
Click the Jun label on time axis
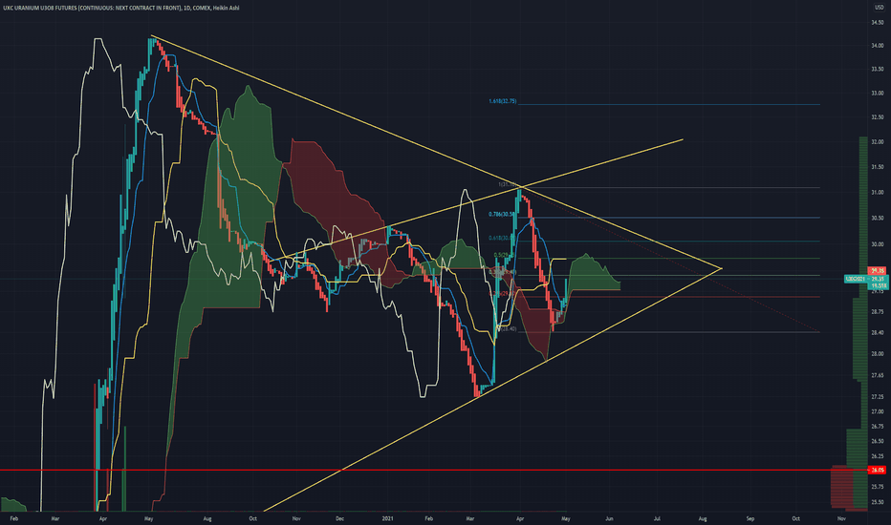(x=609, y=518)
